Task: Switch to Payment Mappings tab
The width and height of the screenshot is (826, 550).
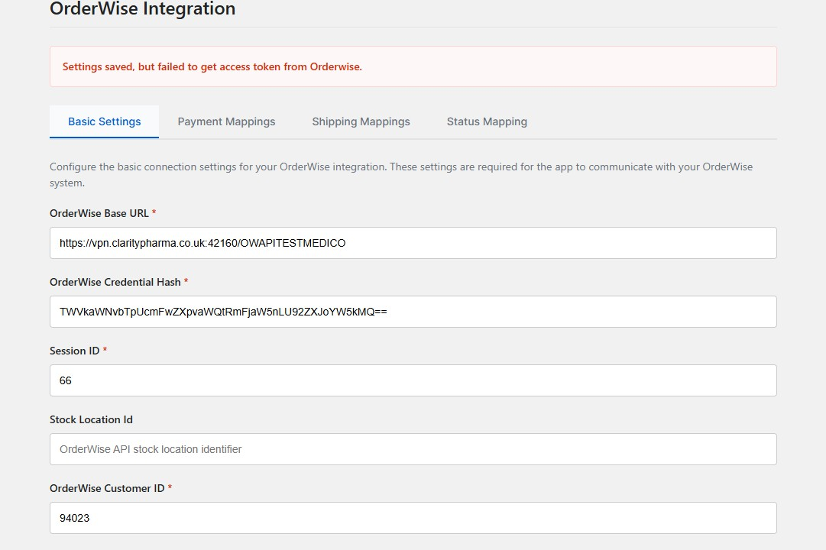Action: pyautogui.click(x=226, y=121)
